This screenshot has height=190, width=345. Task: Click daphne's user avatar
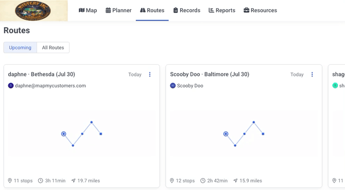pos(11,86)
